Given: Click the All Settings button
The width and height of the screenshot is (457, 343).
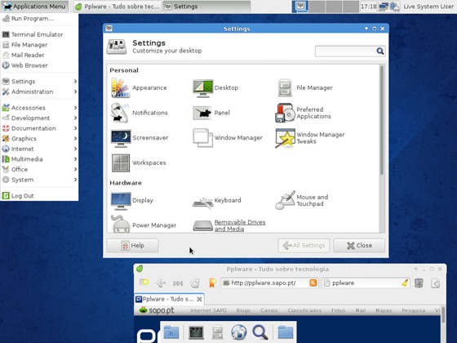Looking at the screenshot, I should coord(304,246).
